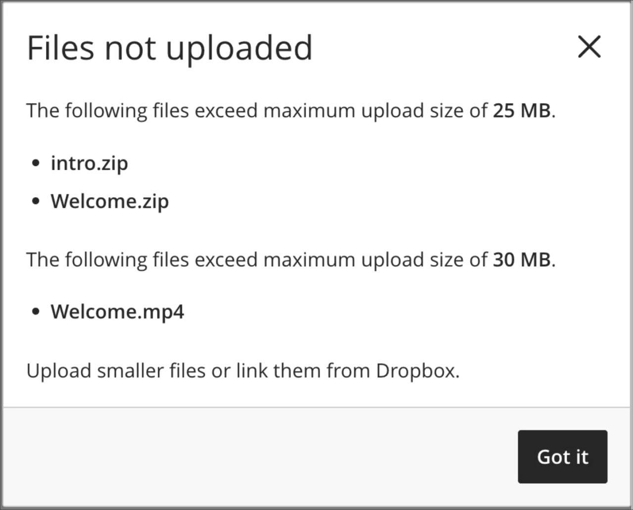Click the bullet beside Welcome.mp4
Image resolution: width=633 pixels, height=510 pixels.
tap(36, 310)
